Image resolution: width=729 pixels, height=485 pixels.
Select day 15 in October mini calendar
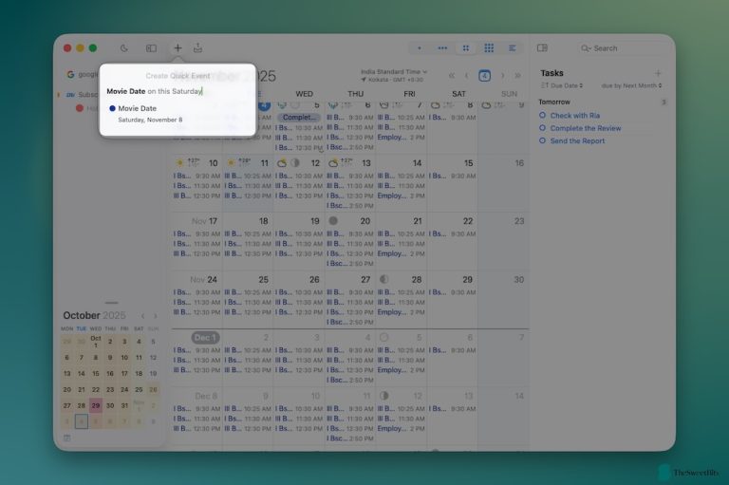tap(95, 373)
